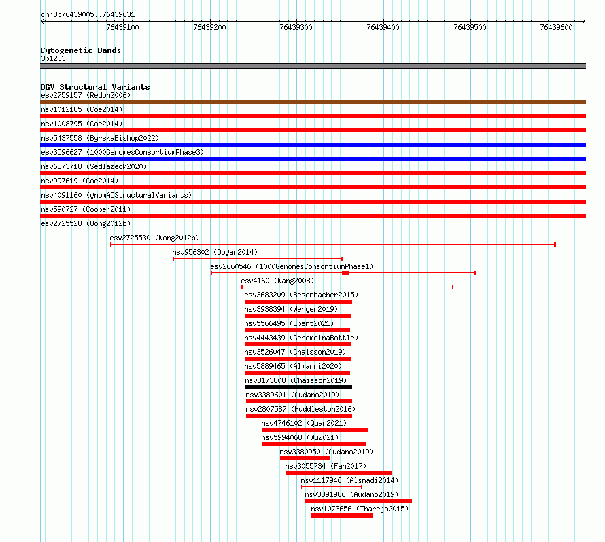The height and width of the screenshot is (542, 605).
Task: Click the right arrow on the ruler
Action: pos(583,22)
